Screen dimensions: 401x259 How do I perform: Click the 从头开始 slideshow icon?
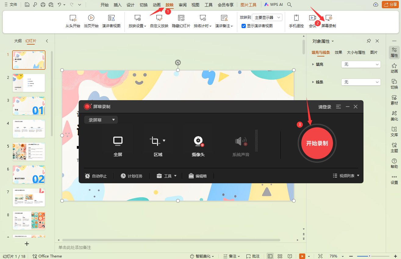(73, 18)
